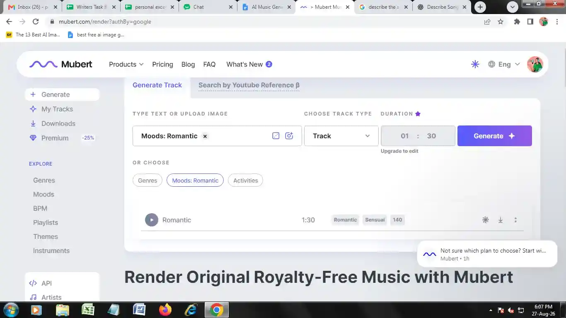566x318 pixels.
Task: Click the volume icon in the system tray
Action: tap(511, 310)
